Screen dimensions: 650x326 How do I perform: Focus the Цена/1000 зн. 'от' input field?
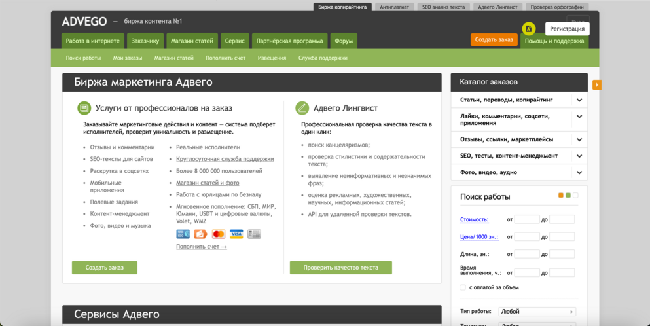tap(527, 237)
